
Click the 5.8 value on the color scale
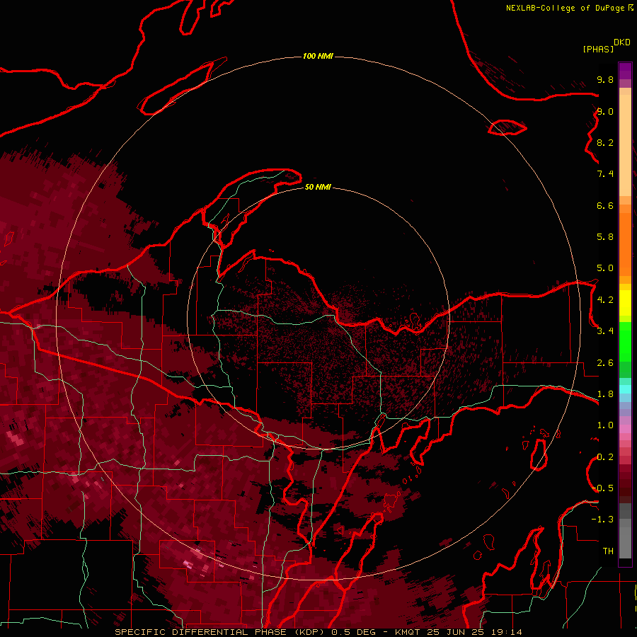pyautogui.click(x=605, y=237)
